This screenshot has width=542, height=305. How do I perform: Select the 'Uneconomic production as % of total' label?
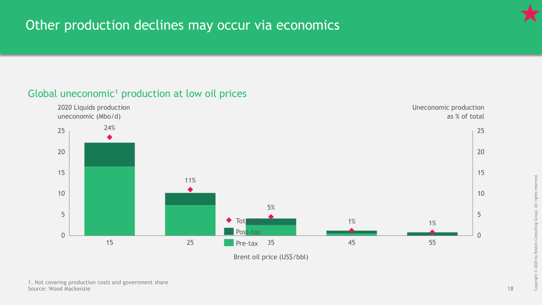tap(448, 112)
